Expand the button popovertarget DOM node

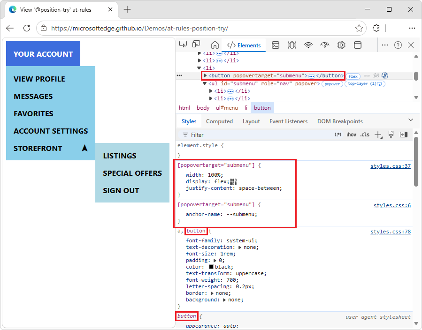tap(205, 75)
